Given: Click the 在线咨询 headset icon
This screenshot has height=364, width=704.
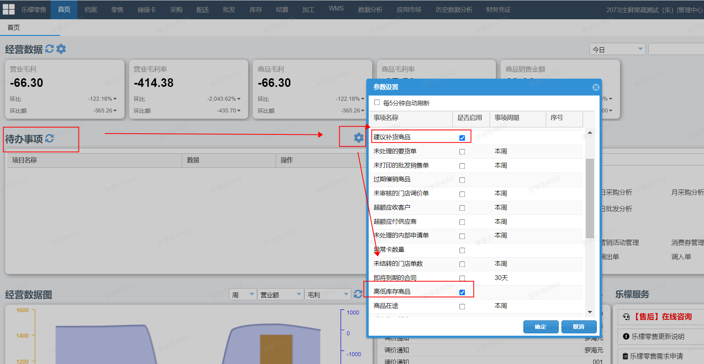Looking at the screenshot, I should click(626, 317).
